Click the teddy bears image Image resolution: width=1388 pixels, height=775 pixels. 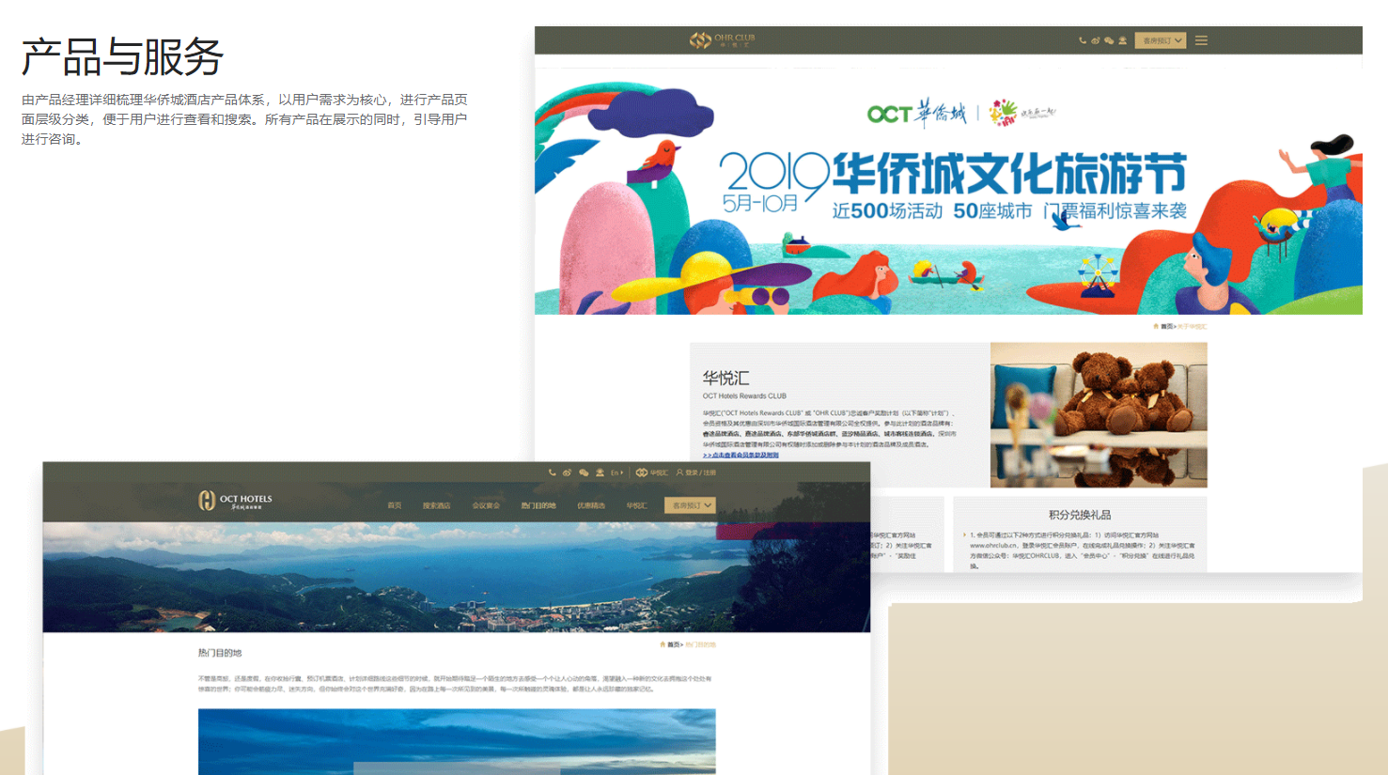[1098, 414]
